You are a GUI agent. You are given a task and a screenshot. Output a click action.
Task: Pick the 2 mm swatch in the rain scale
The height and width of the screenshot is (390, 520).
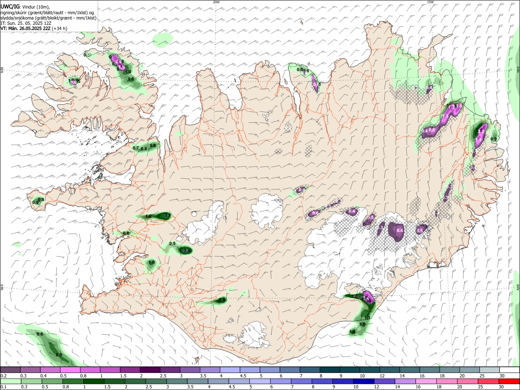(135, 381)
